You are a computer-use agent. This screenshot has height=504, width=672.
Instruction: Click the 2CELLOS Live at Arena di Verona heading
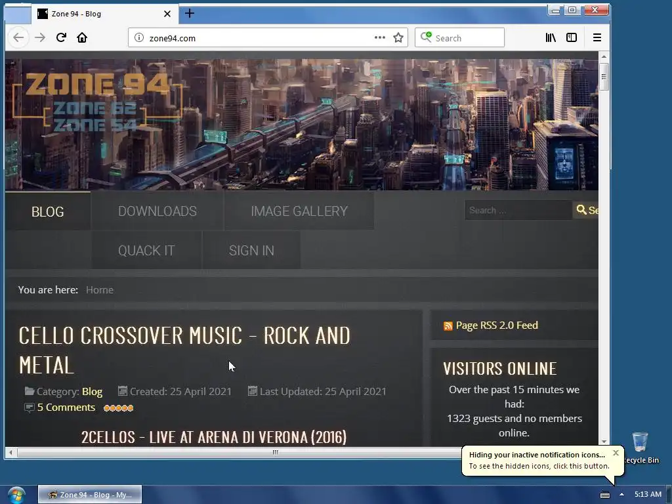pos(214,437)
